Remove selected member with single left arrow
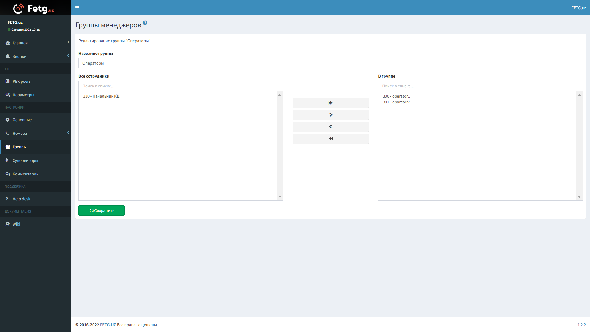The image size is (590, 332). 330,127
